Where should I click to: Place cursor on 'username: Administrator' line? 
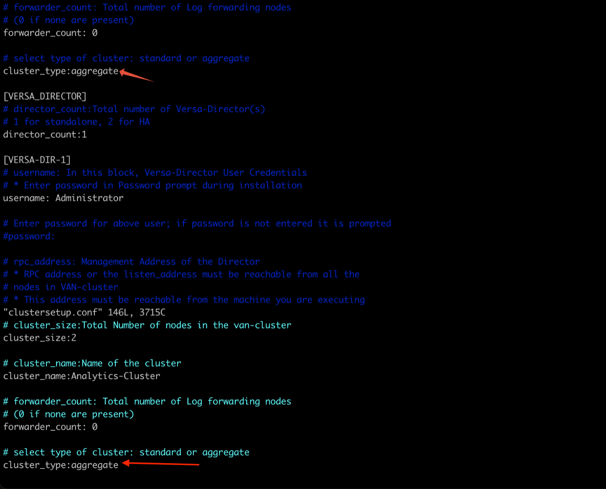[x=63, y=198]
